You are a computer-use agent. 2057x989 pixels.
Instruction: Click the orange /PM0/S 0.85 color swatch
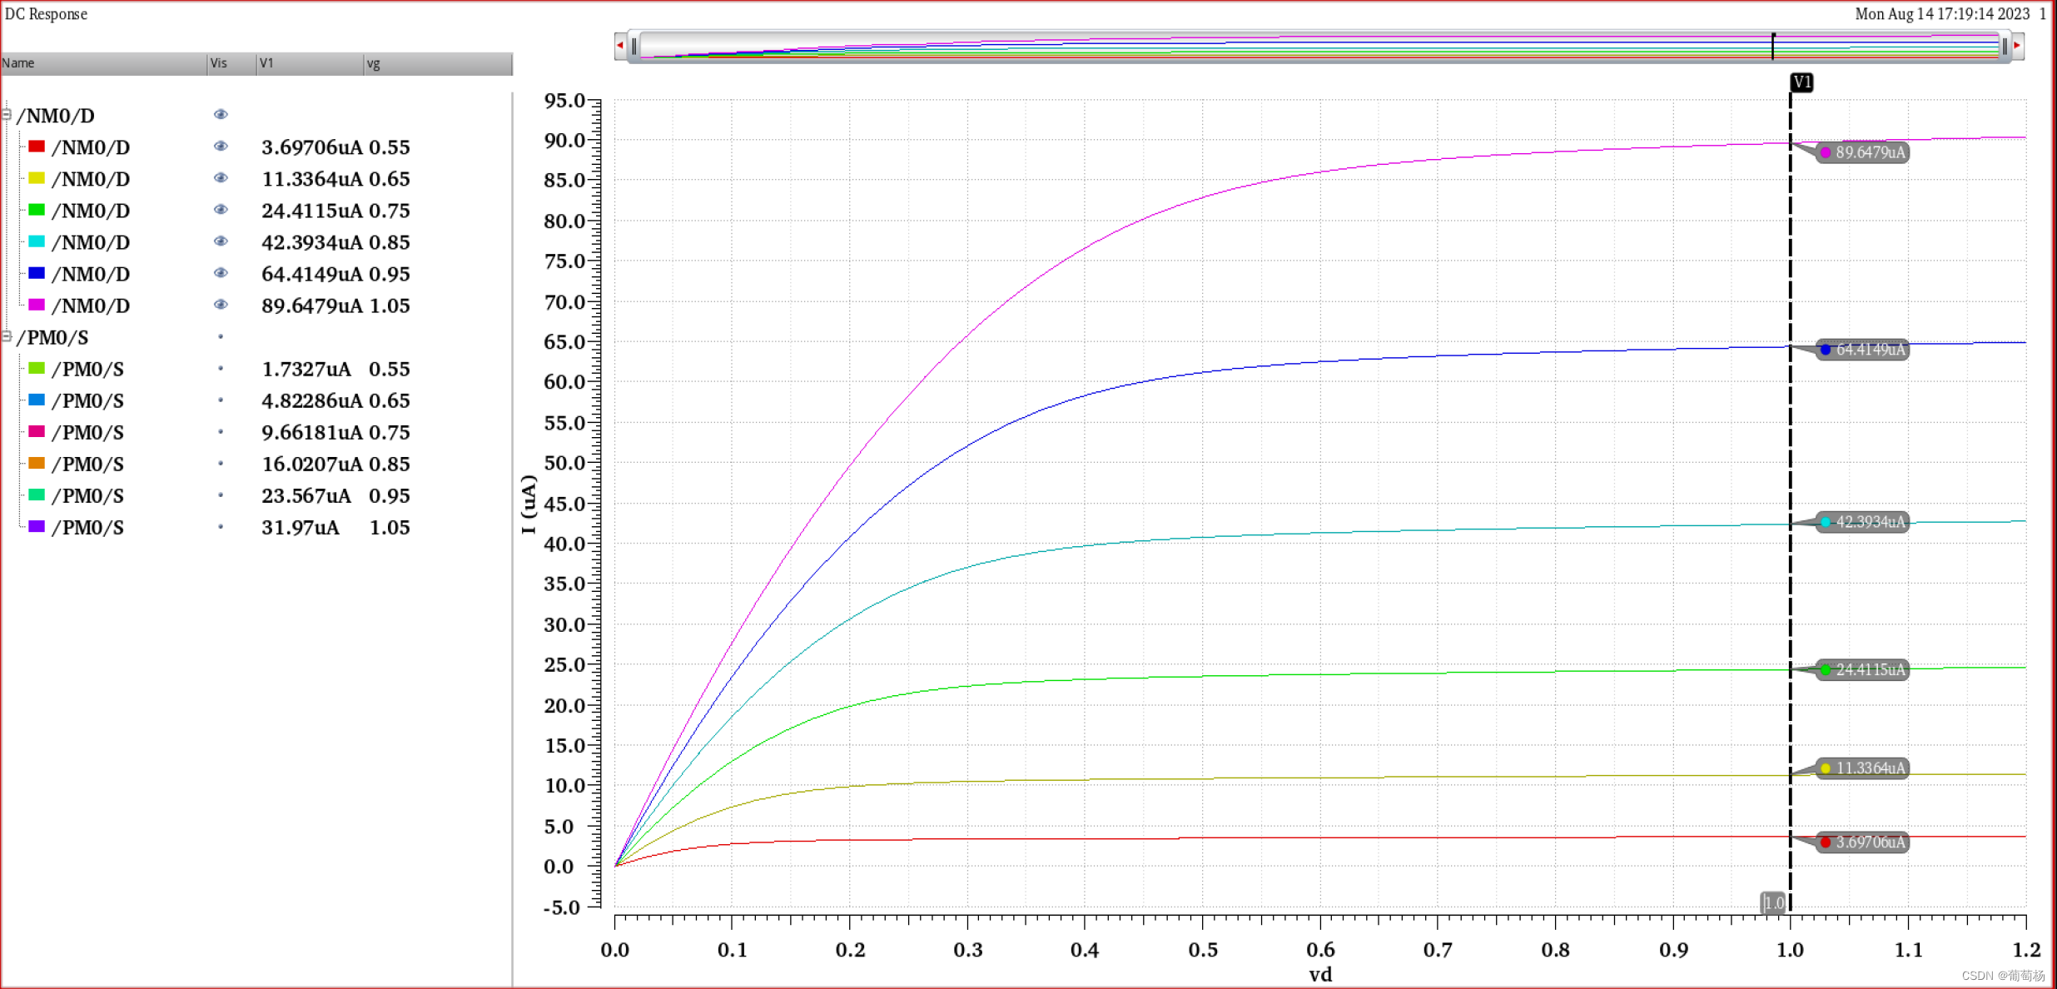[x=37, y=464]
